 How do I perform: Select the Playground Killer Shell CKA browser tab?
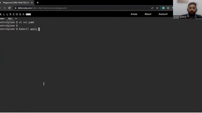coord(17,3)
